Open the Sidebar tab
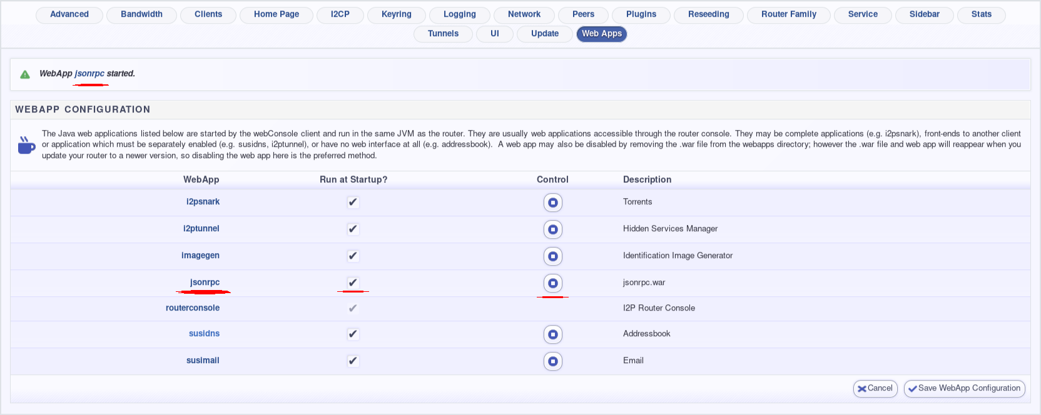 coord(925,14)
